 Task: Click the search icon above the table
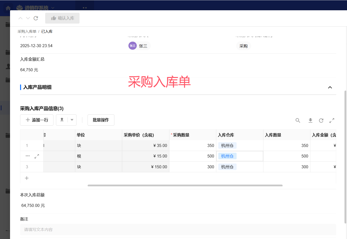point(298,120)
